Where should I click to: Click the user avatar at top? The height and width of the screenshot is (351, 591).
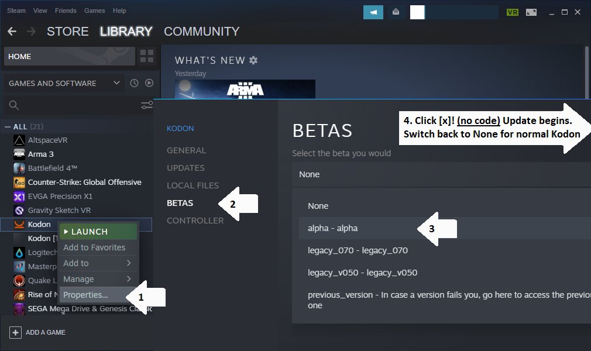tap(417, 12)
